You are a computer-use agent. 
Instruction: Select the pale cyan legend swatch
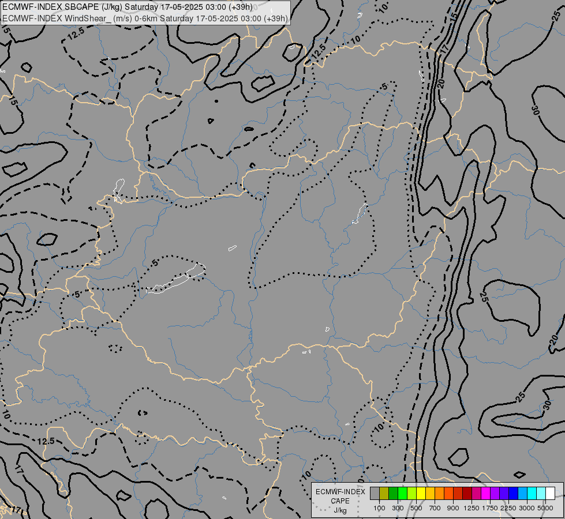[x=541, y=493]
